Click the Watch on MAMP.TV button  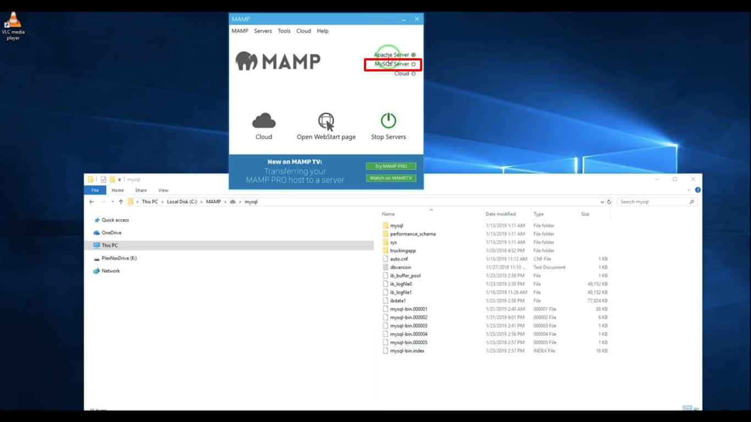coord(391,178)
